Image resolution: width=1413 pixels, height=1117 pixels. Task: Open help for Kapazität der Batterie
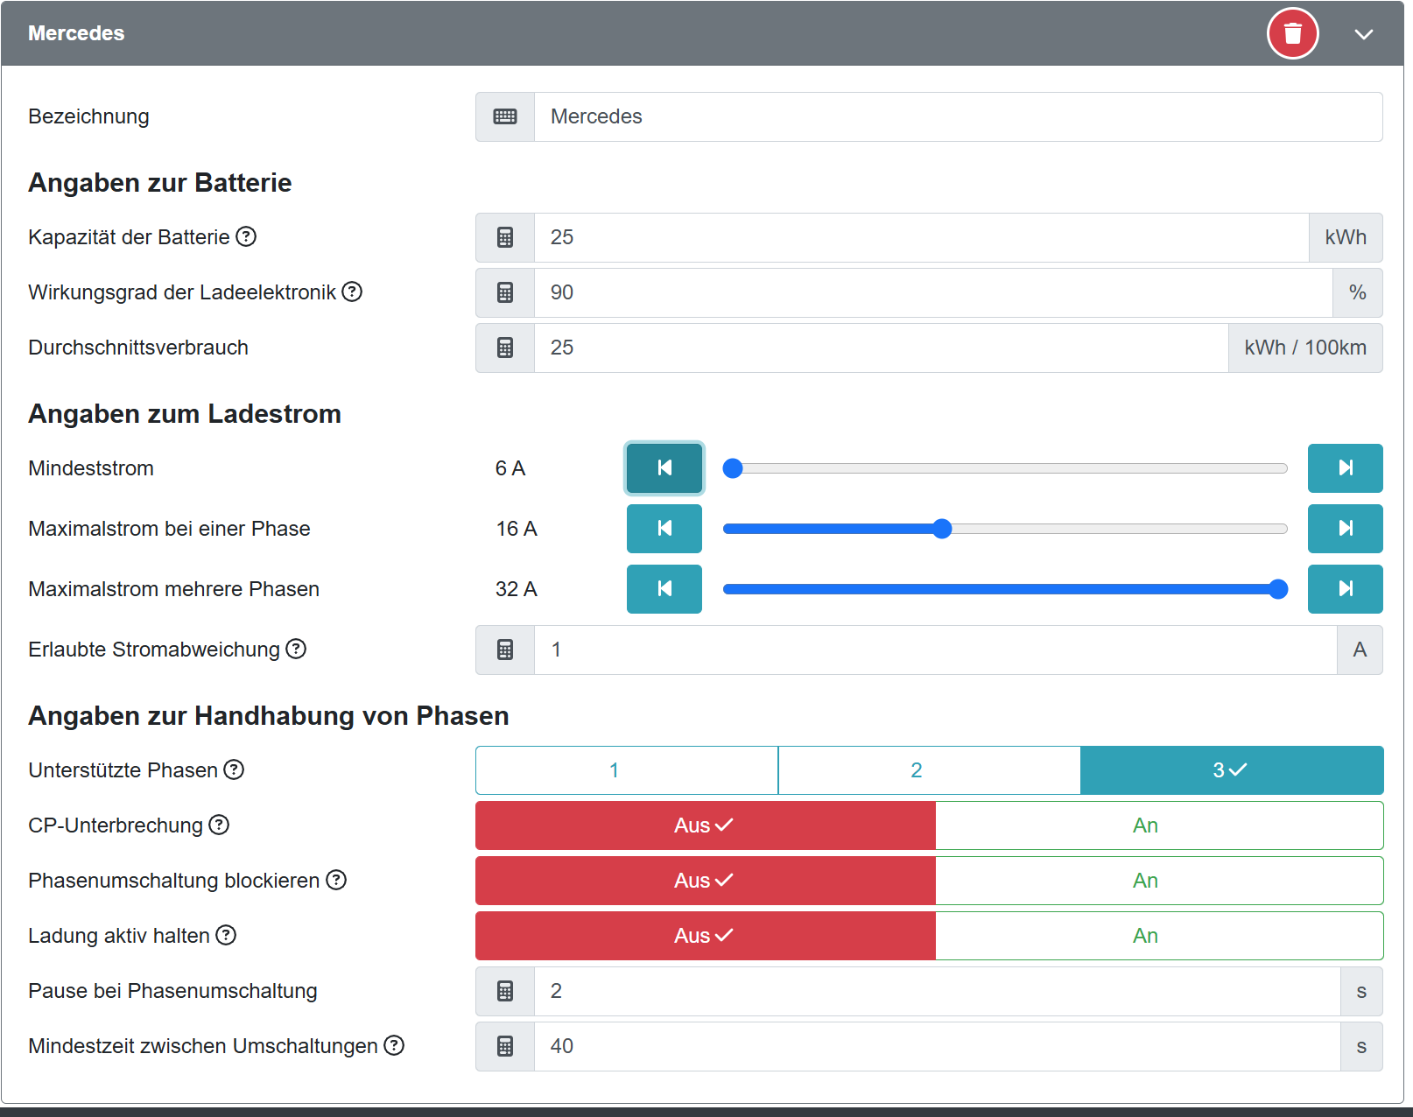(x=247, y=236)
